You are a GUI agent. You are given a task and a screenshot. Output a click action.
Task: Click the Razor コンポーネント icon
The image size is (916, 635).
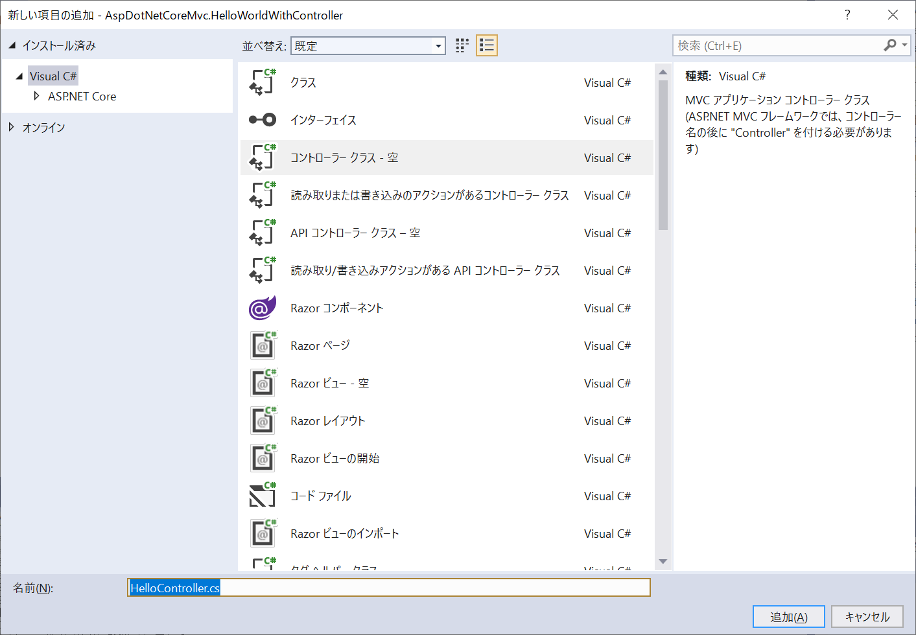pyautogui.click(x=263, y=308)
